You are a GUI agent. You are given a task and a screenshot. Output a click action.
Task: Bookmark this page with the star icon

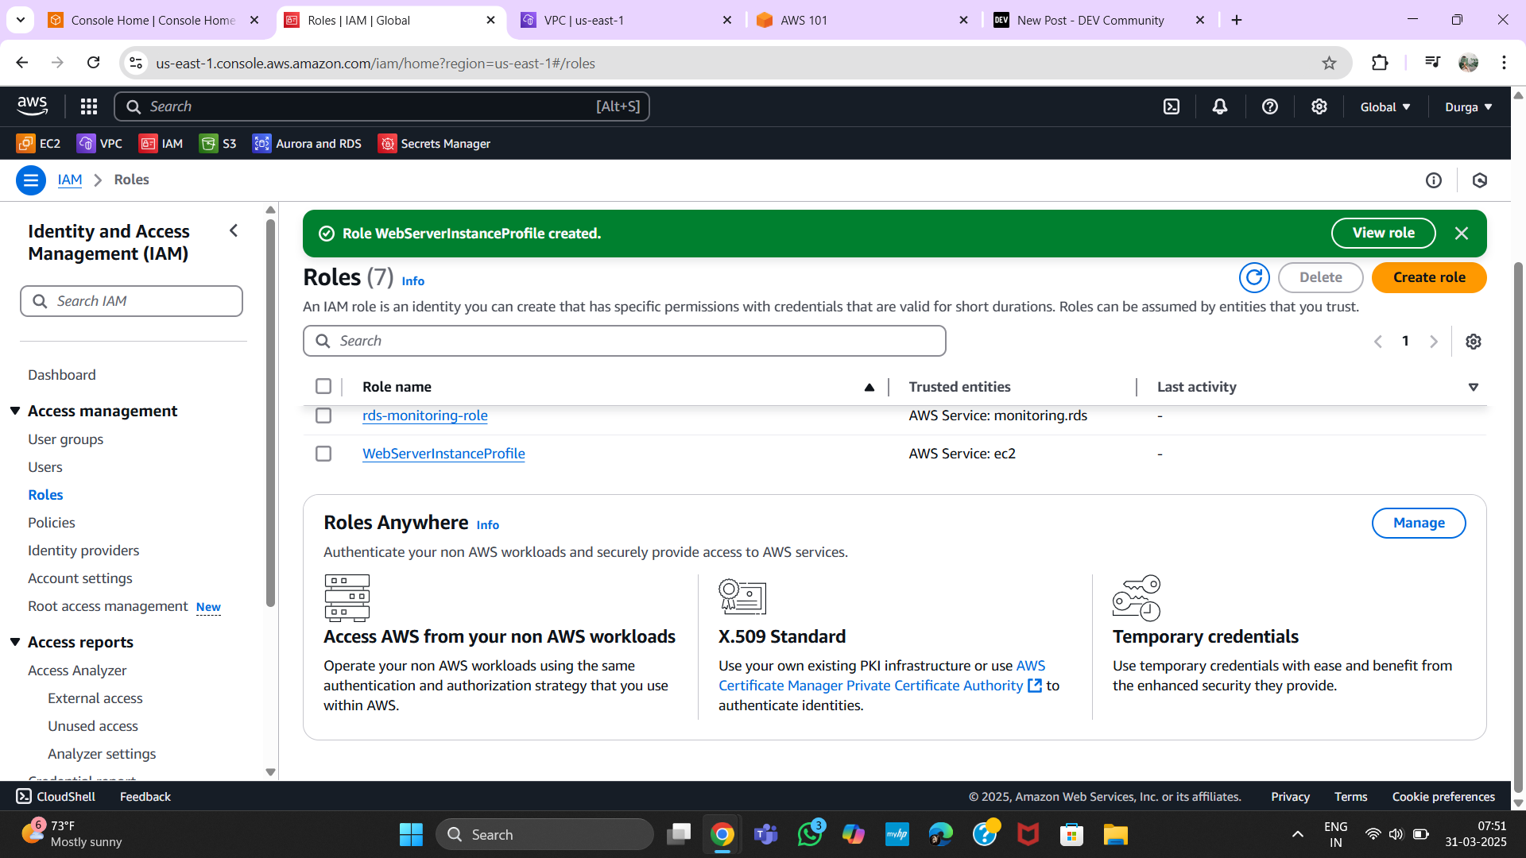click(1329, 63)
